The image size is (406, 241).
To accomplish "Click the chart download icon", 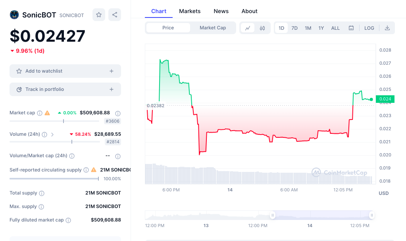I will 387,28.
